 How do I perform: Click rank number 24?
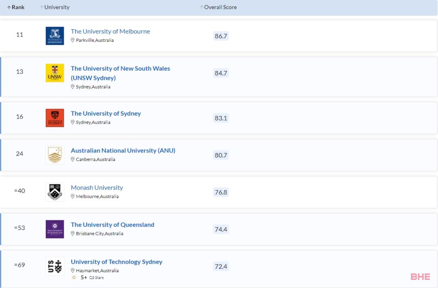tap(19, 154)
